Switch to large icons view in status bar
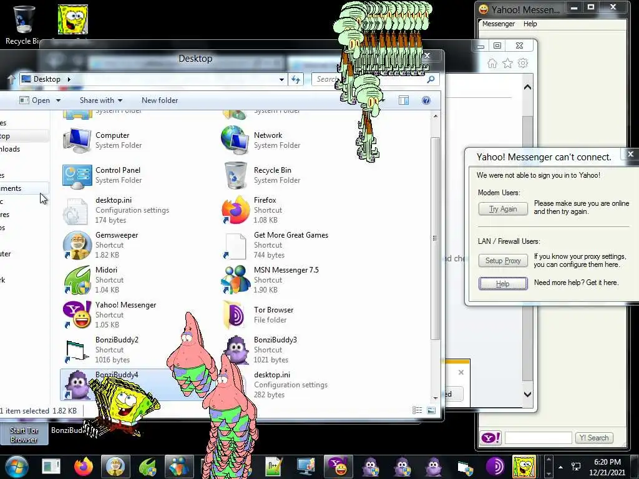 click(x=431, y=410)
